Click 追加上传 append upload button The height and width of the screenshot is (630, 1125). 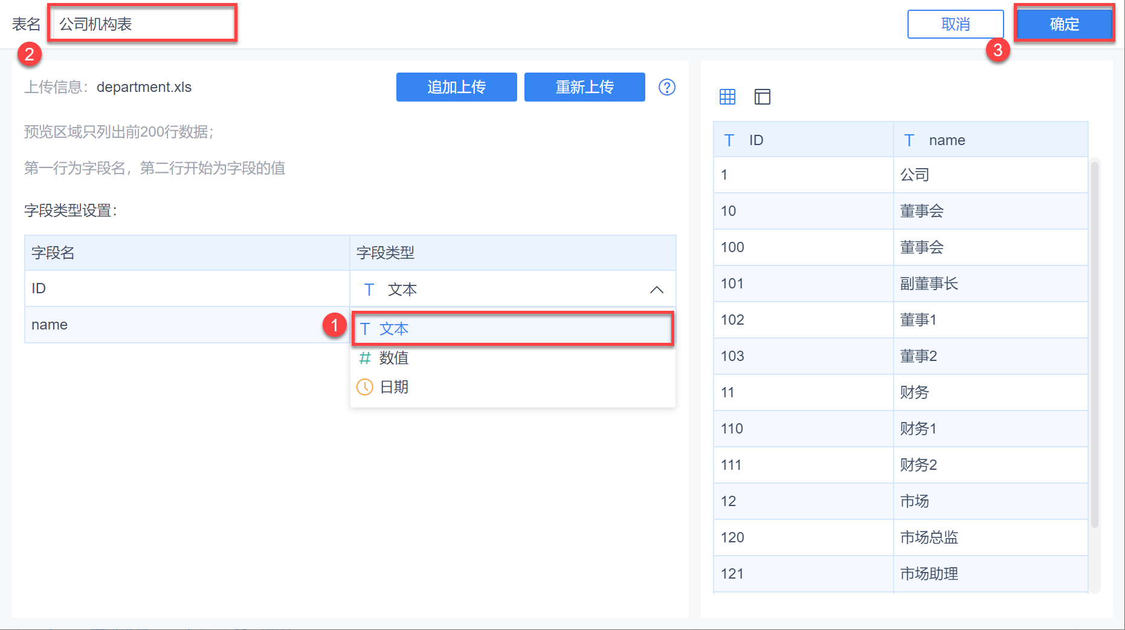pyautogui.click(x=456, y=87)
